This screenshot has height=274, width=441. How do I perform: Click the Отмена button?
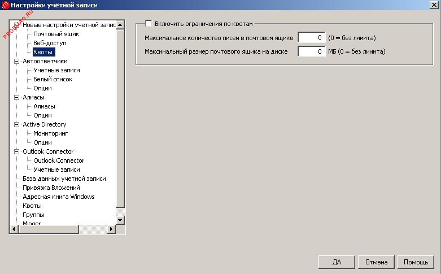[x=376, y=262]
